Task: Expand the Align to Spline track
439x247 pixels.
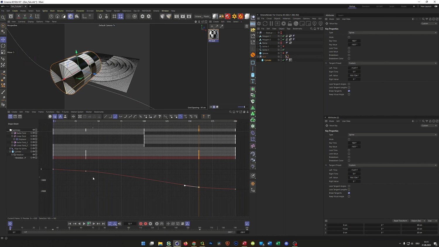Action: coord(10,148)
